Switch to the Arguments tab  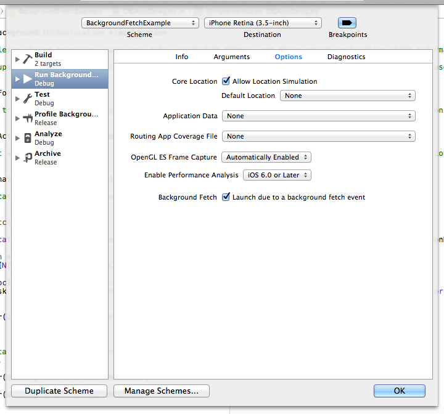pos(231,57)
